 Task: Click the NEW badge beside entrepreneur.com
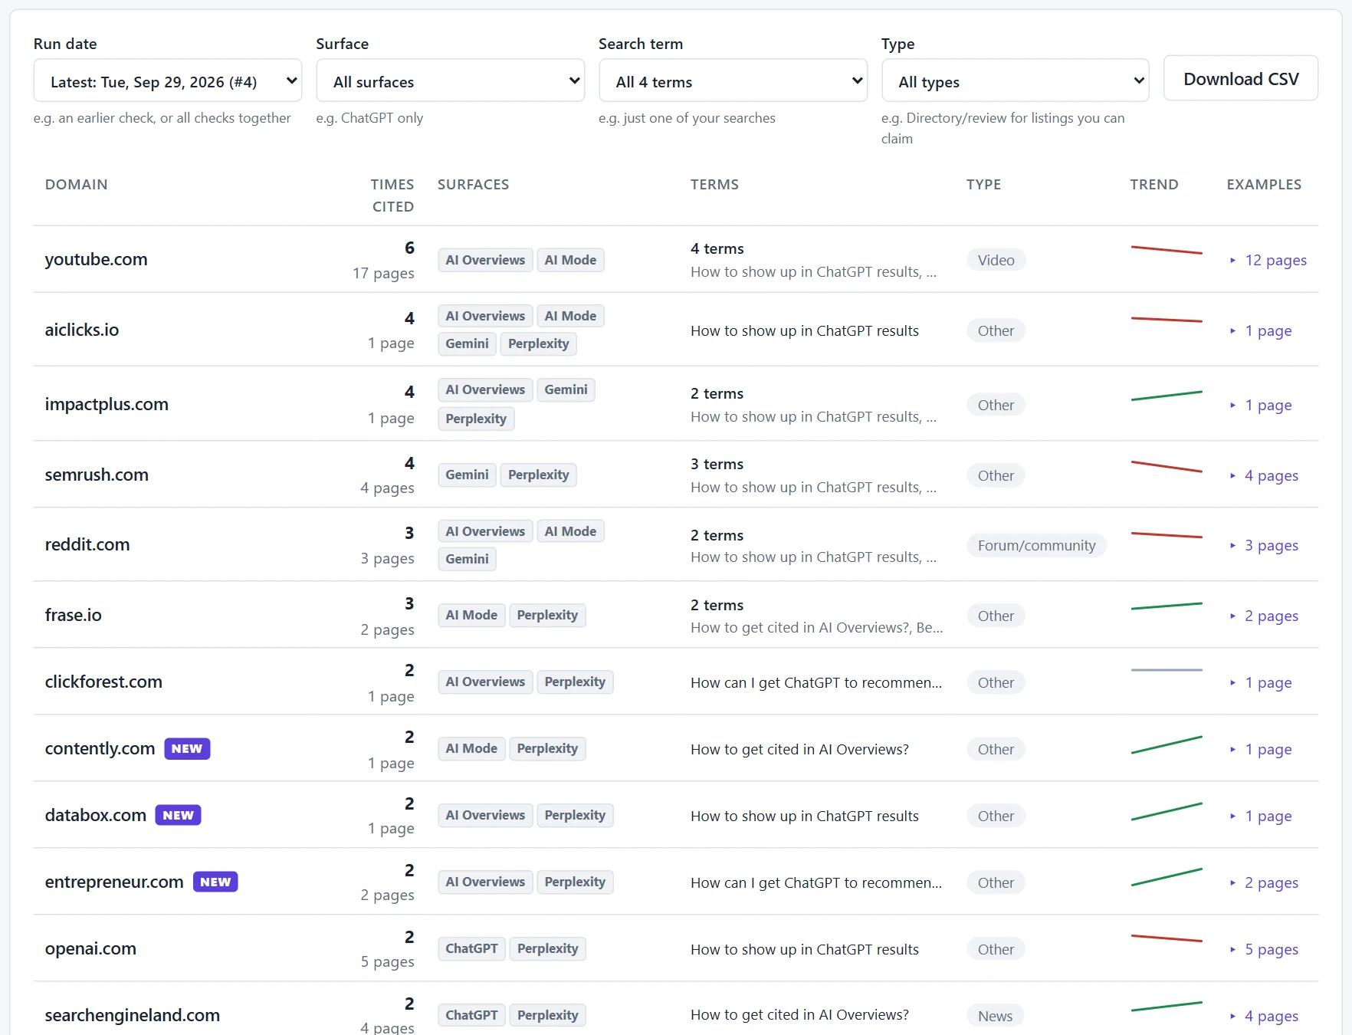(215, 882)
